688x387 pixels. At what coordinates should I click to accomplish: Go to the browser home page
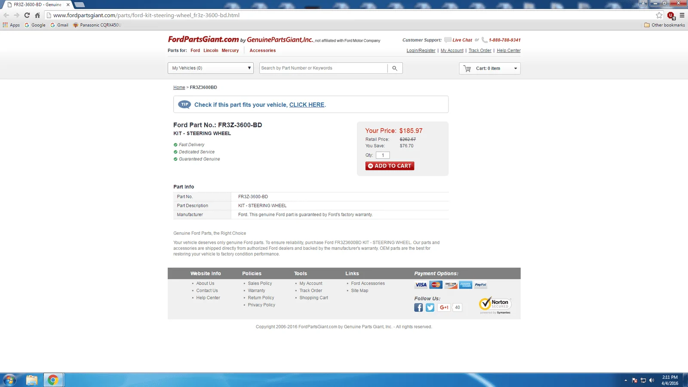point(37,15)
